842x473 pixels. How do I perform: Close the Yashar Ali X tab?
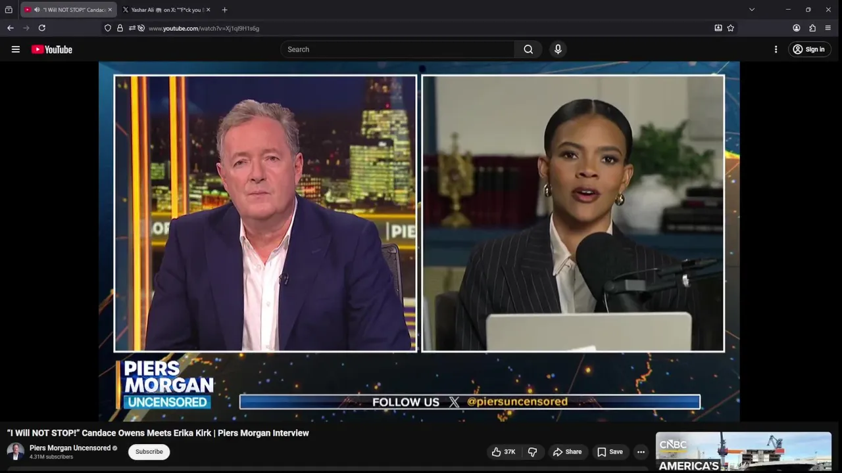pos(208,10)
